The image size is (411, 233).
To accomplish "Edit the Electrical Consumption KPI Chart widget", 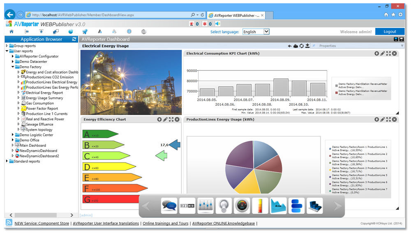I will (x=383, y=53).
